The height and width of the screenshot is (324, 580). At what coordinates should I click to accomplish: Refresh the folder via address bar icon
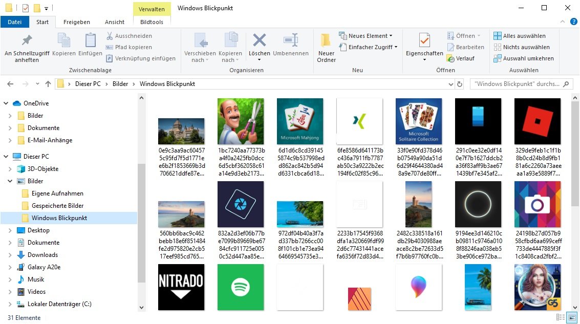click(x=459, y=84)
